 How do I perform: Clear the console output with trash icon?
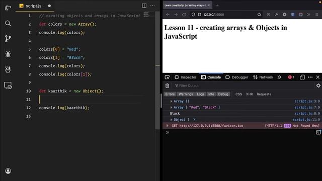[167, 85]
